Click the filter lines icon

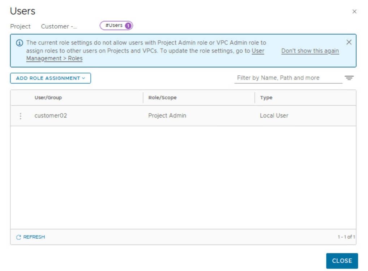tap(348, 78)
